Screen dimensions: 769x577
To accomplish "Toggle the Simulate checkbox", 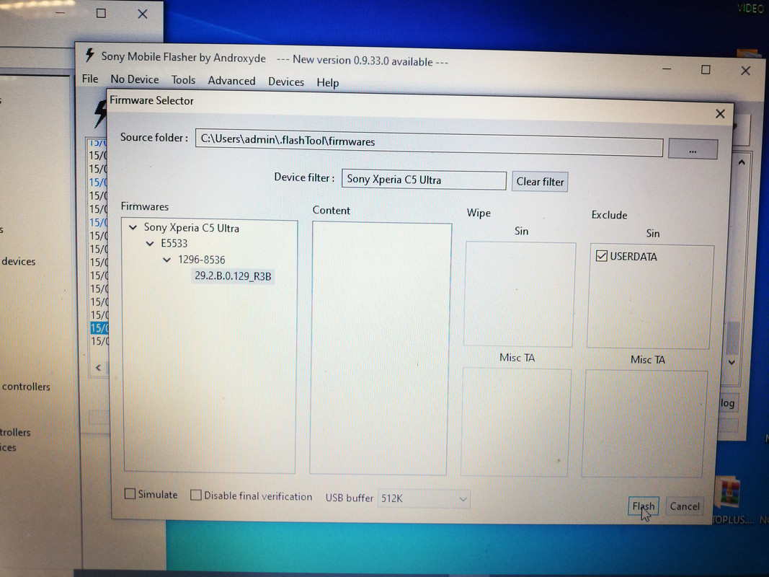I will pos(130,493).
